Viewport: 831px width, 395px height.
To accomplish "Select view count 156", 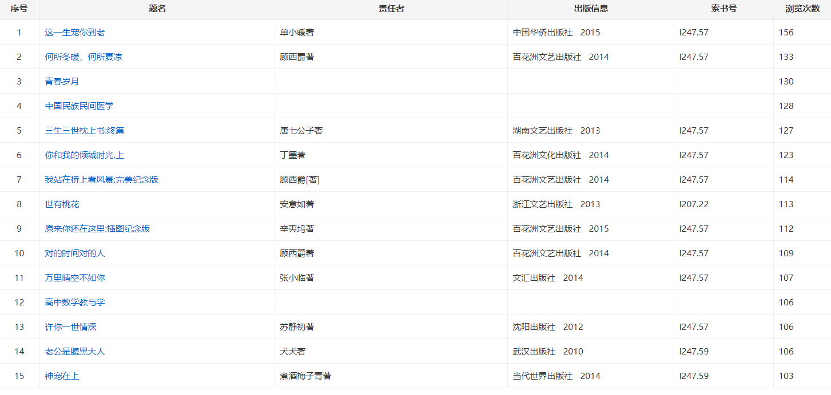I will click(786, 33).
